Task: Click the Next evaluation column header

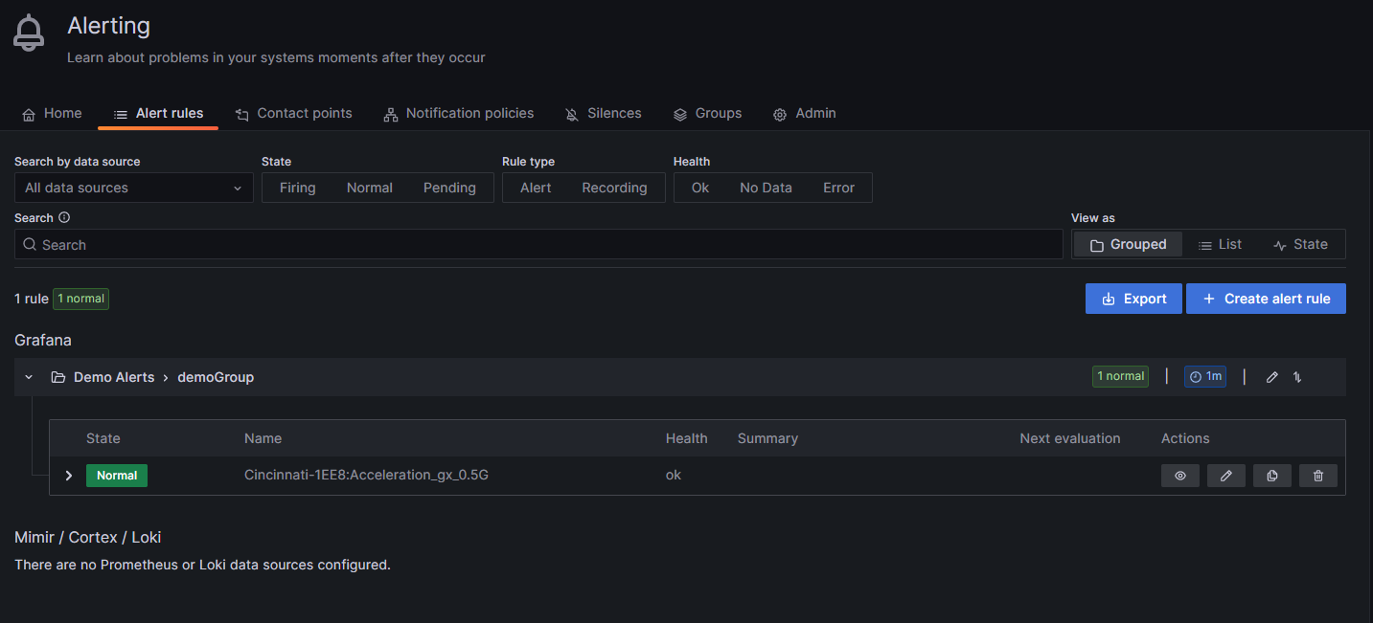Action: [x=1070, y=438]
